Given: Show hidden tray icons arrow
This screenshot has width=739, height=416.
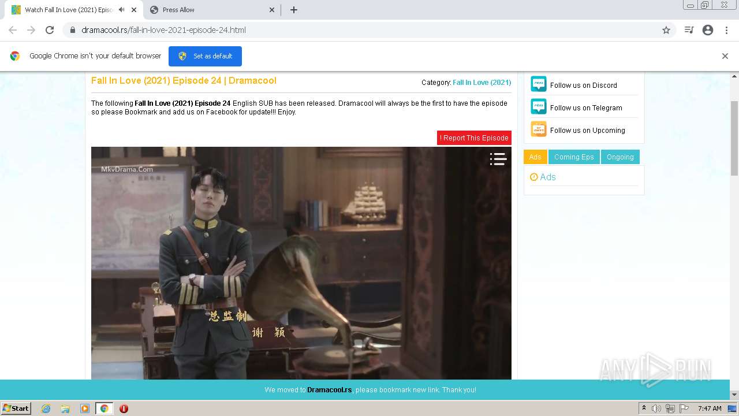Looking at the screenshot, I should click(644, 408).
